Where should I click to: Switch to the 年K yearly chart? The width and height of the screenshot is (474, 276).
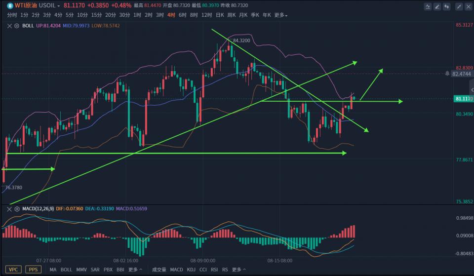click(267, 15)
